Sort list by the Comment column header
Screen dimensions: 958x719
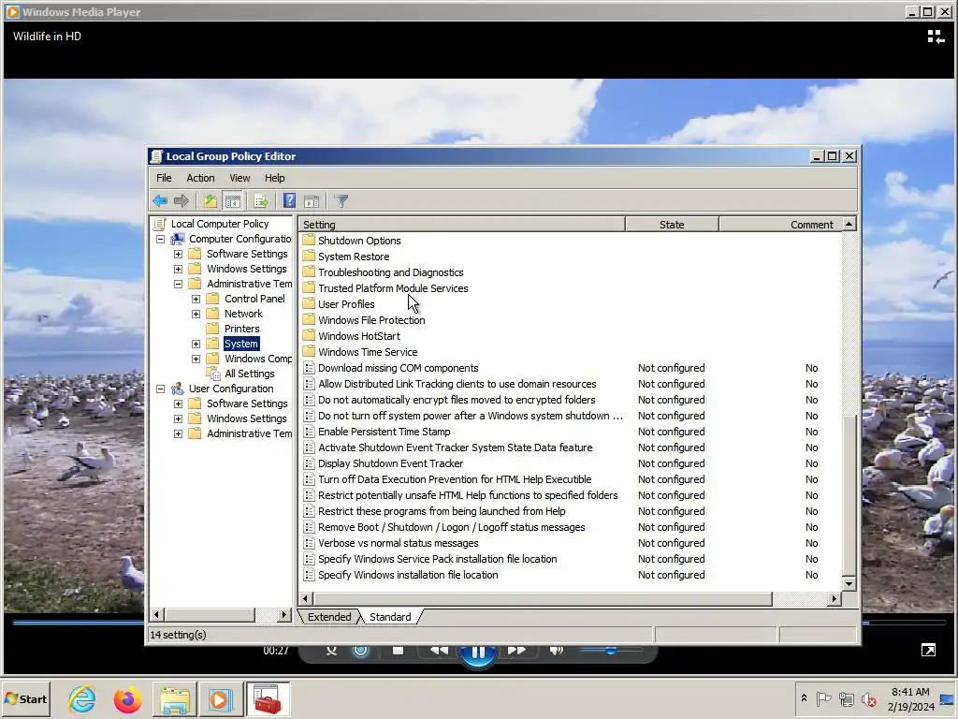[x=781, y=225]
